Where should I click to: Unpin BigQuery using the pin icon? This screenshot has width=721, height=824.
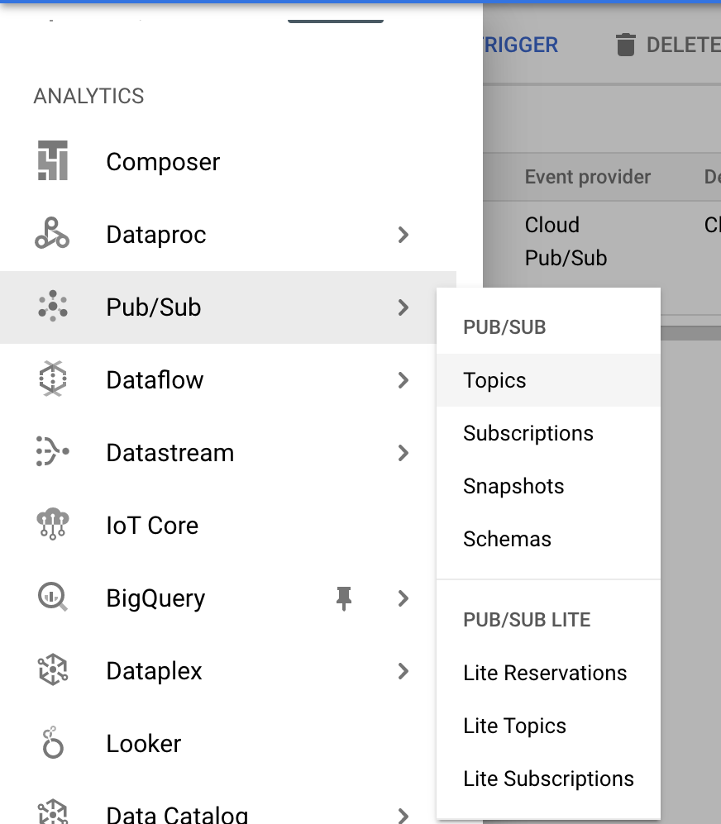[344, 598]
